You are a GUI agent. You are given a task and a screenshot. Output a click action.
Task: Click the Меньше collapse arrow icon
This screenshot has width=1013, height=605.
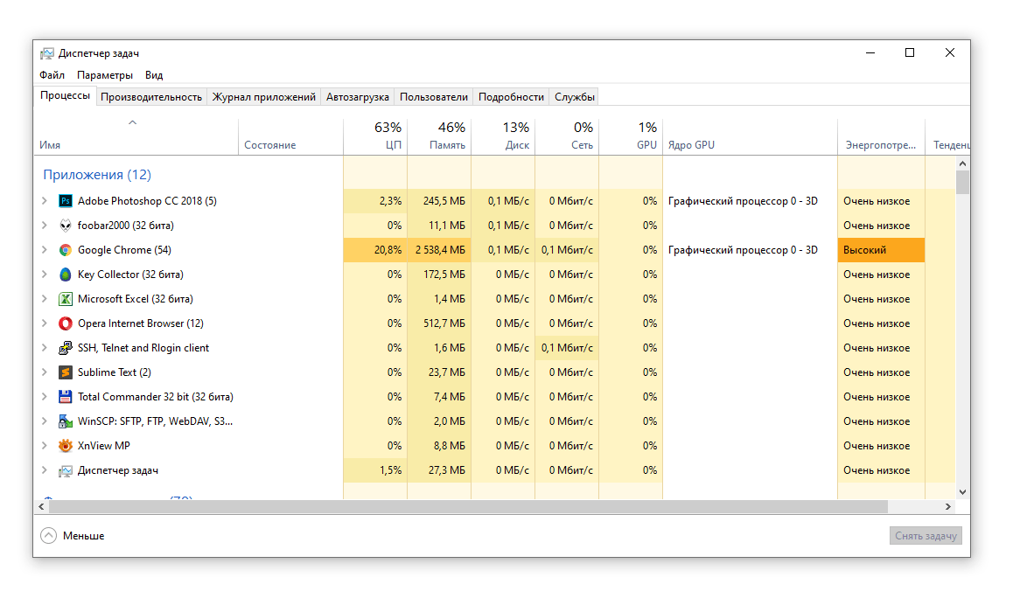tap(48, 535)
